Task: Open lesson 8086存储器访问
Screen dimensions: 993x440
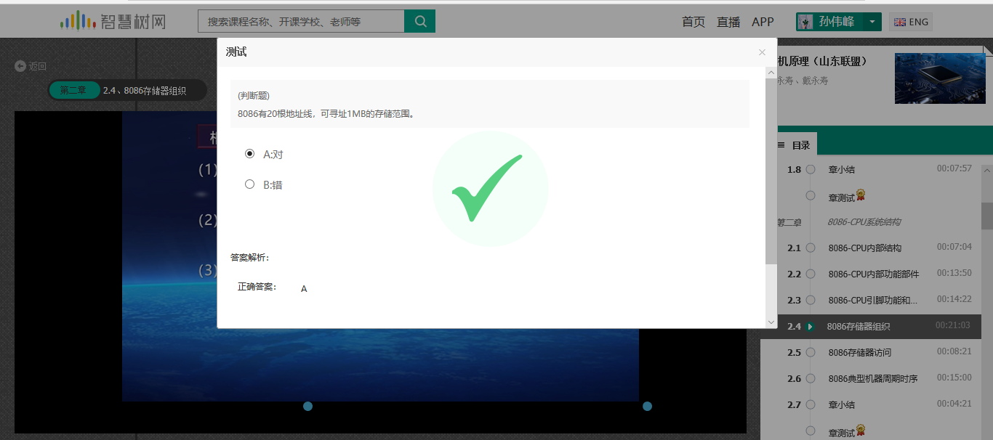Action: click(x=860, y=353)
